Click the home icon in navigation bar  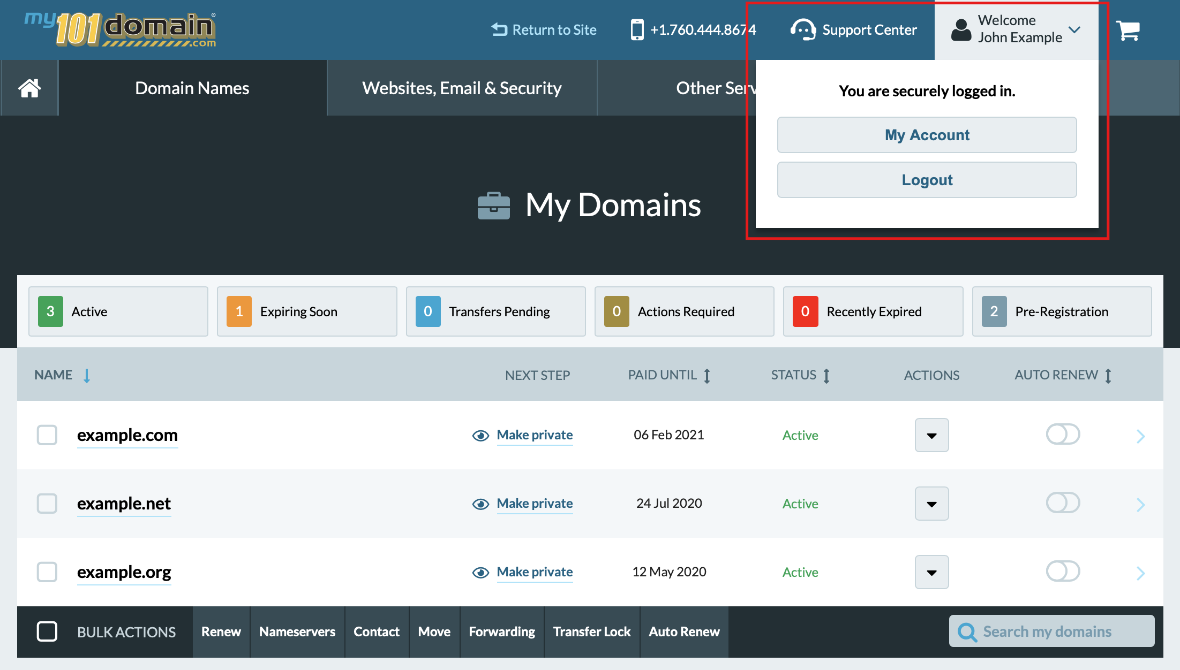[x=29, y=87]
